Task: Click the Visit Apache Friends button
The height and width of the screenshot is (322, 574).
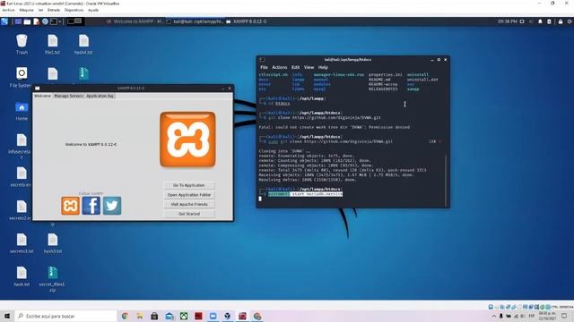Action: pos(189,205)
